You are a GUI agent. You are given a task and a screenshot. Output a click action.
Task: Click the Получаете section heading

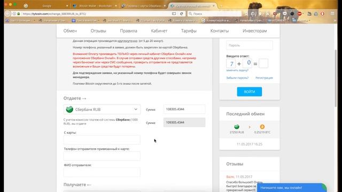point(77,185)
